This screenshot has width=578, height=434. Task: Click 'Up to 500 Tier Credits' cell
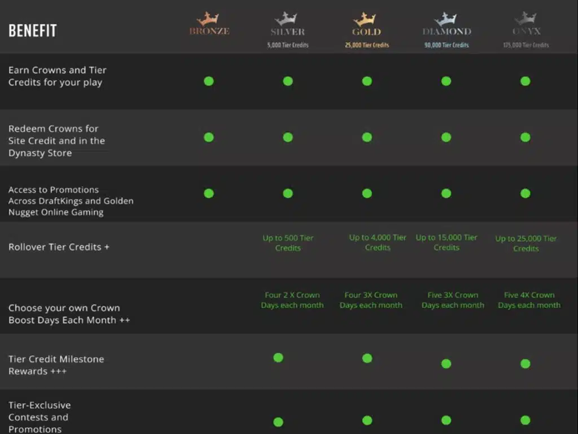tap(288, 243)
